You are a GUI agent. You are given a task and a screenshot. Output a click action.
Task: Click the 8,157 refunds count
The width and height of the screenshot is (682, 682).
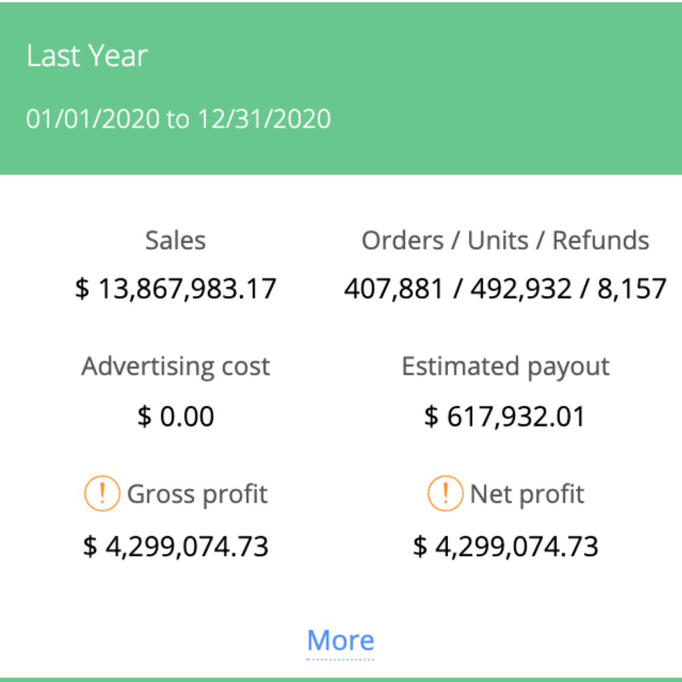coord(631,288)
